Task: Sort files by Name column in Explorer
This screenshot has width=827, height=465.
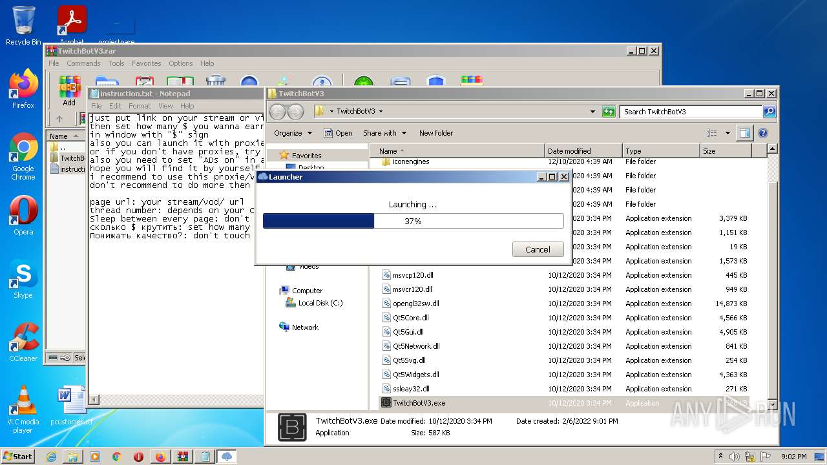Action: pyautogui.click(x=458, y=150)
